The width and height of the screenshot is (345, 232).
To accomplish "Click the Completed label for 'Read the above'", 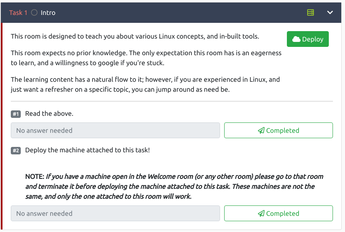I will pyautogui.click(x=282, y=130).
